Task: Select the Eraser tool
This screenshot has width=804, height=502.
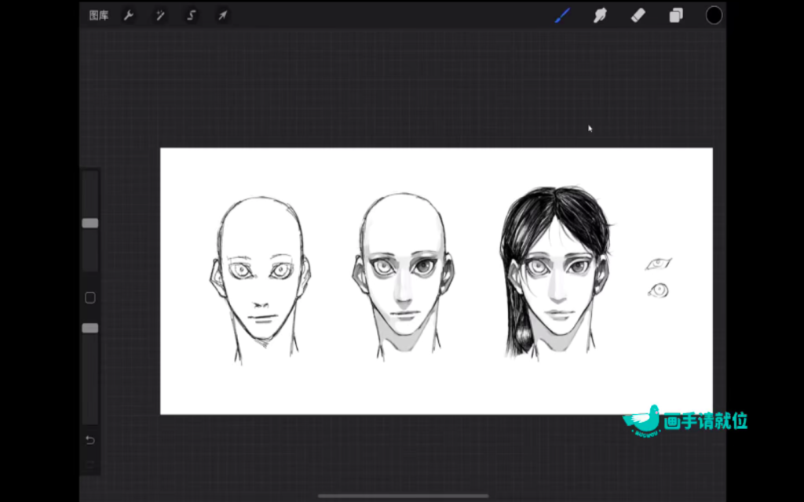Action: coord(638,16)
